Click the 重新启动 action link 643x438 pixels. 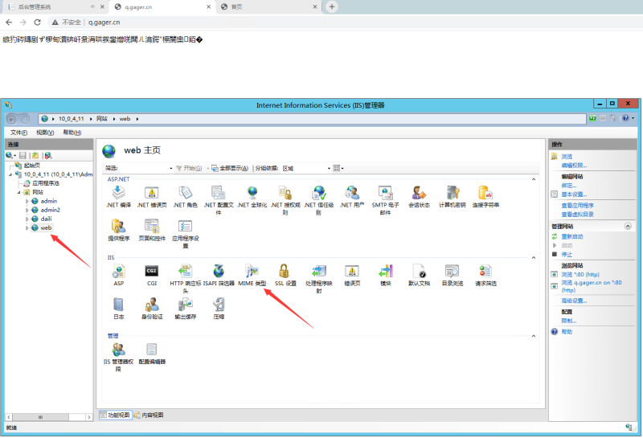coord(572,236)
